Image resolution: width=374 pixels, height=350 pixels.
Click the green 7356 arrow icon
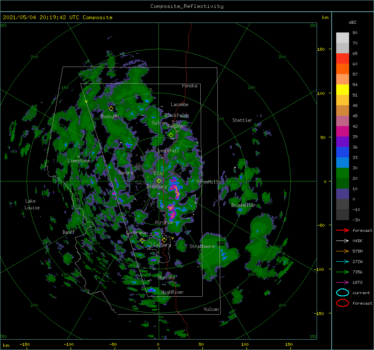click(342, 272)
